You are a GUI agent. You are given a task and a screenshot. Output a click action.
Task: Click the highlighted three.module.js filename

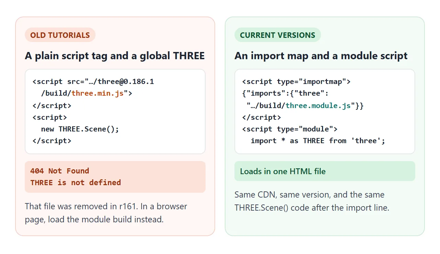(x=318, y=105)
